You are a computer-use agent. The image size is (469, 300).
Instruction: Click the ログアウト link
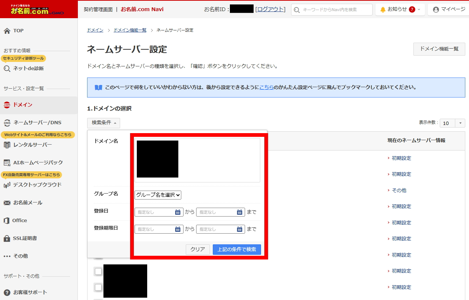click(271, 9)
